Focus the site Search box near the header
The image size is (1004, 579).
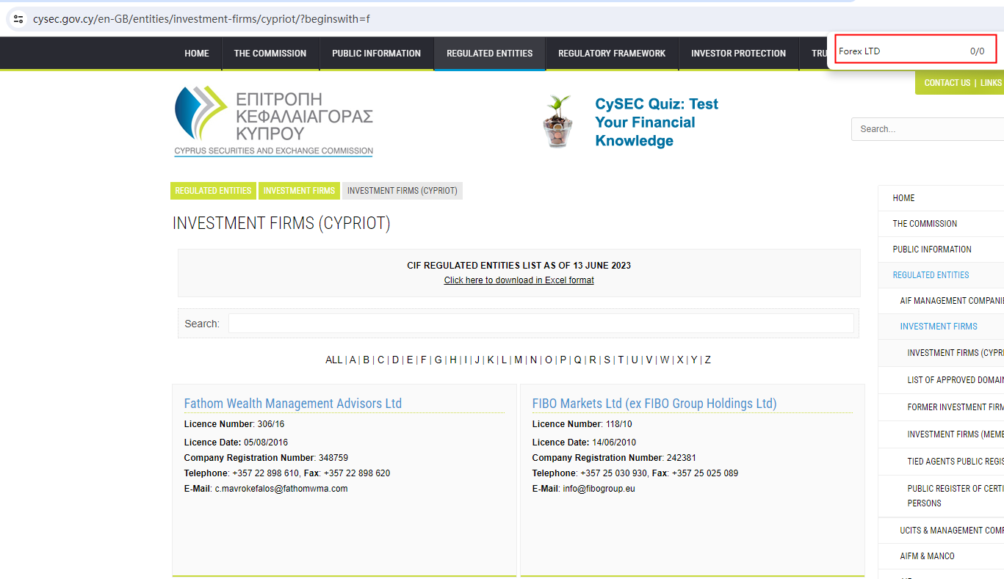[x=927, y=129]
